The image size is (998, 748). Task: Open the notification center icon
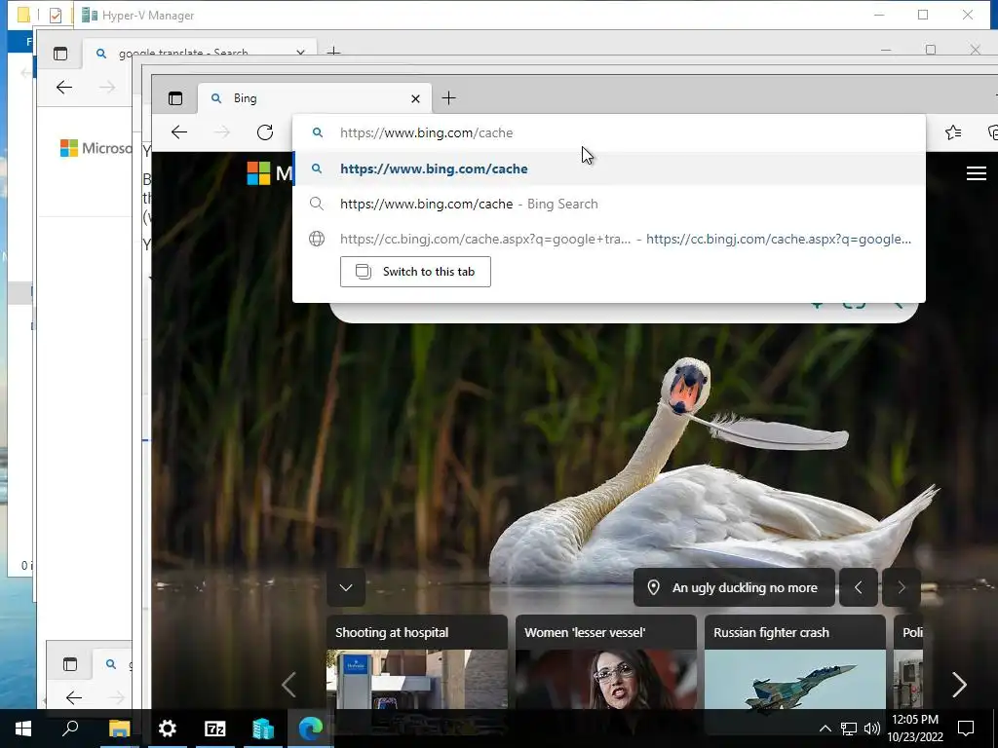[x=966, y=729]
